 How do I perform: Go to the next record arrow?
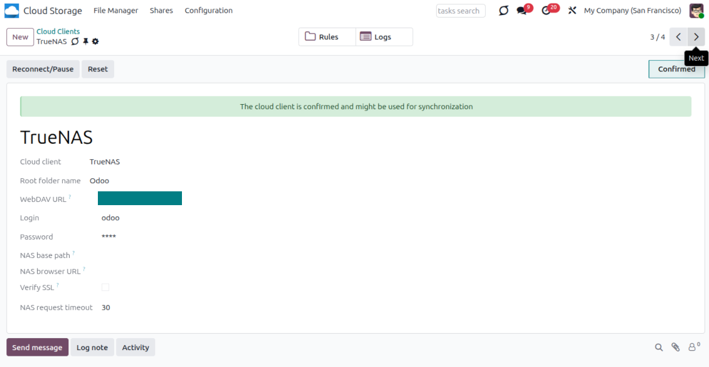(x=696, y=37)
